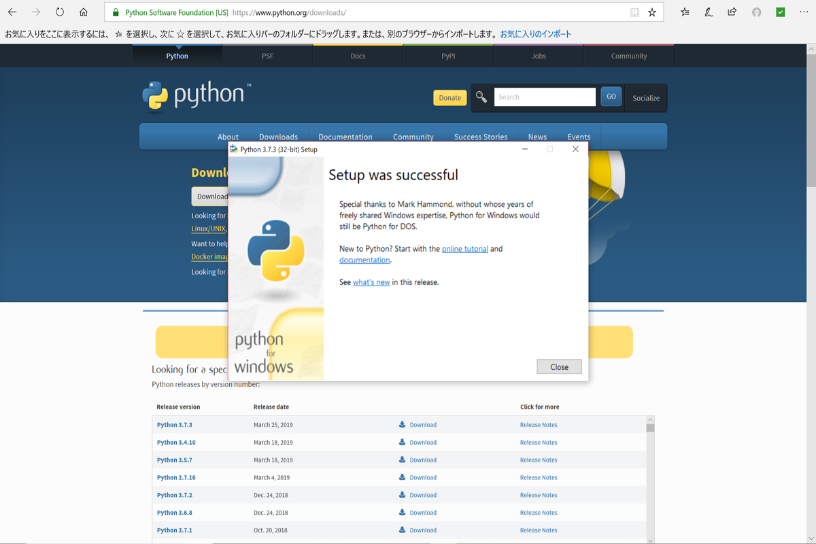This screenshot has height=544, width=816.
Task: Open Python 3.4.10 release link
Action: point(176,443)
